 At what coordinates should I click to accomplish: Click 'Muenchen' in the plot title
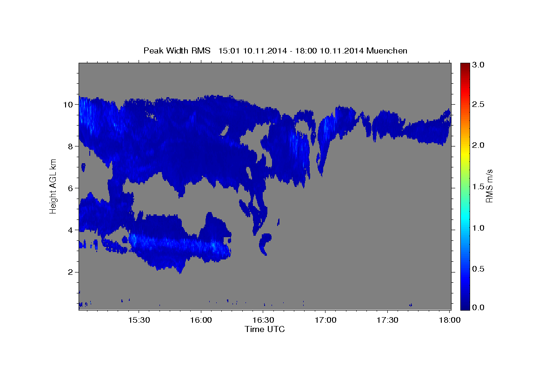click(387, 50)
